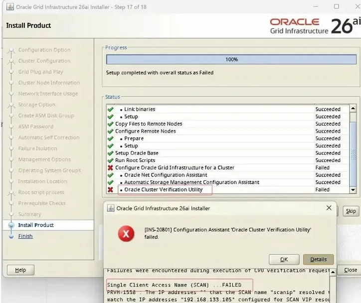Click the Help button
The height and width of the screenshot is (303, 361).
pos(20,270)
